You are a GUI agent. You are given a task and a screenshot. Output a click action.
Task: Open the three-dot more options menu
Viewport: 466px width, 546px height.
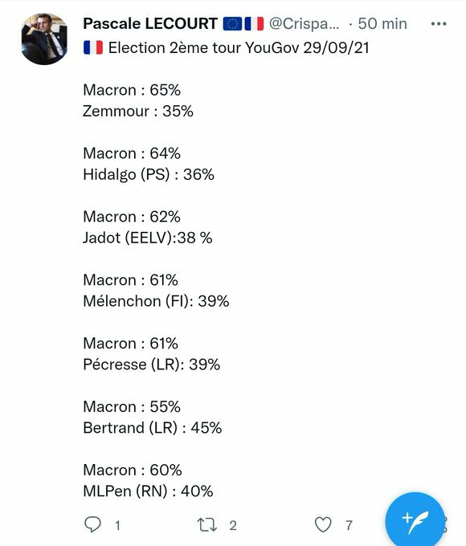(x=439, y=23)
